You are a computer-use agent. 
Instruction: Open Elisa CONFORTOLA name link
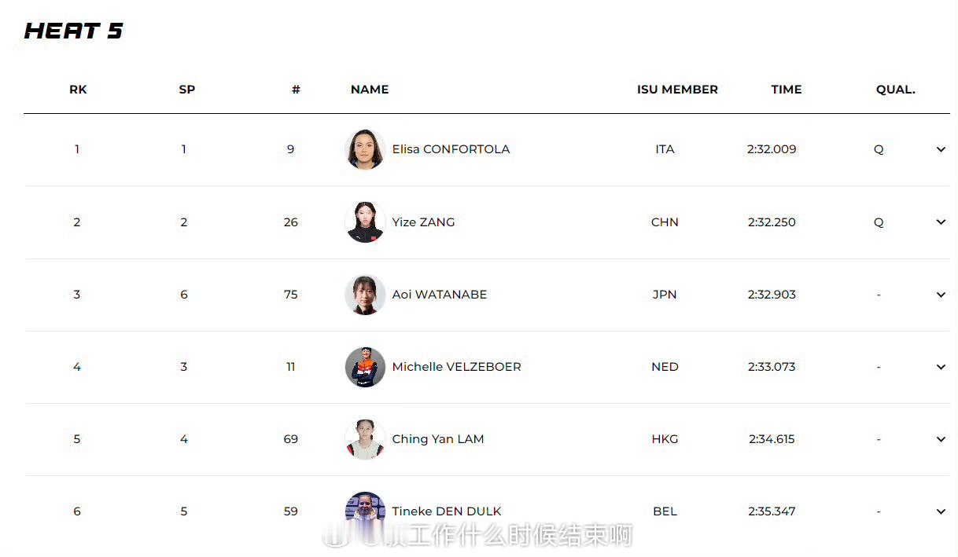(x=451, y=149)
